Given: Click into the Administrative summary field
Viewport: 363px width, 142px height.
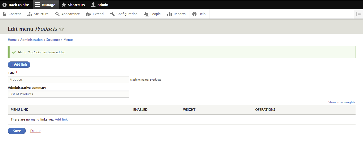Looking at the screenshot, I should [68, 94].
